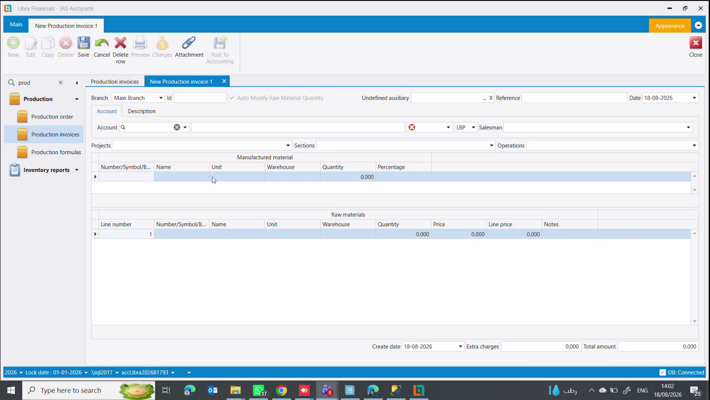710x400 pixels.
Task: Open Google Chrome from the taskbar
Action: pos(281,390)
